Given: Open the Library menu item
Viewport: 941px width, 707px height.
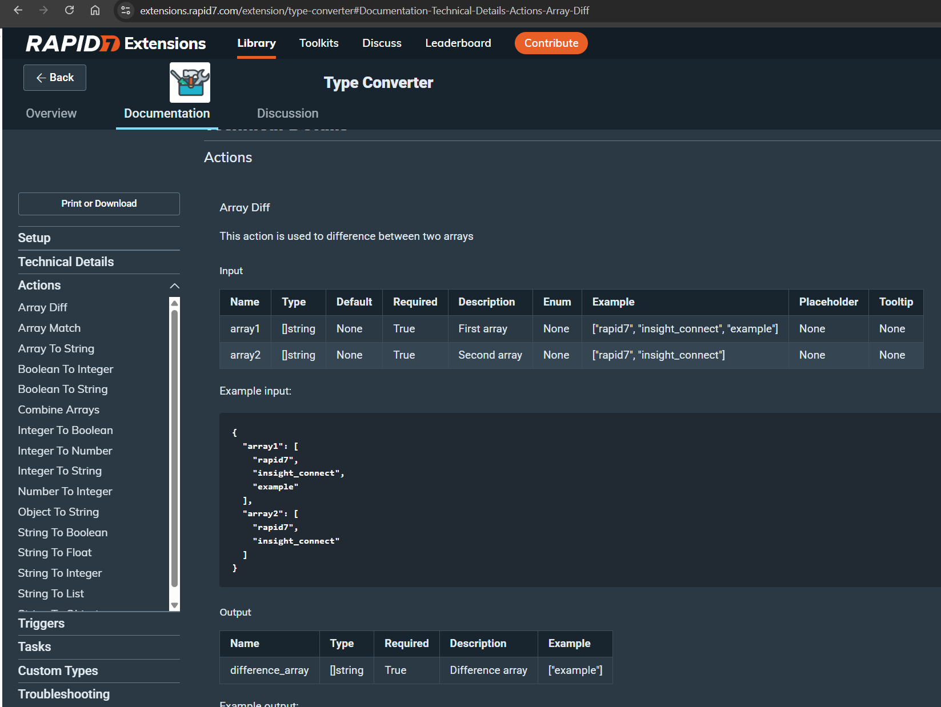Looking at the screenshot, I should (x=256, y=43).
